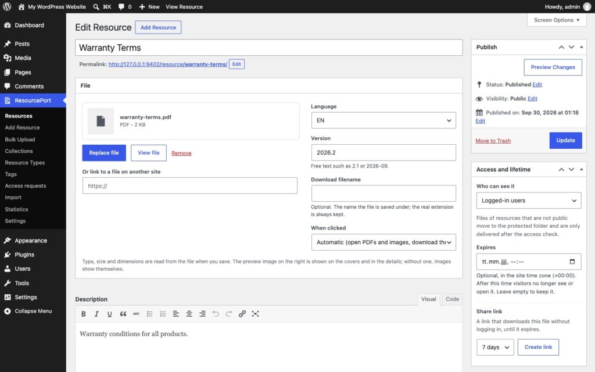Open the 7 days share link duration dropdown

point(495,348)
